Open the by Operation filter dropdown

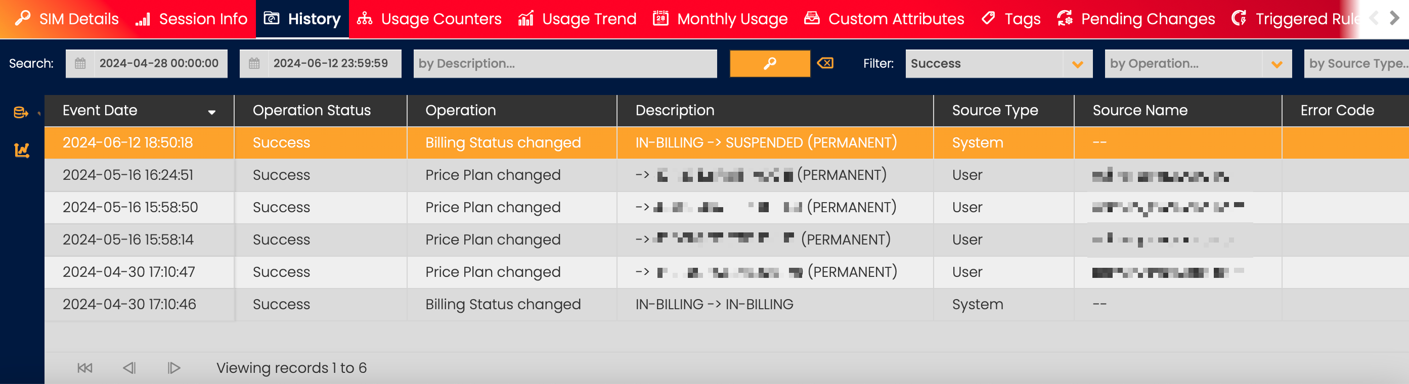coord(1276,64)
